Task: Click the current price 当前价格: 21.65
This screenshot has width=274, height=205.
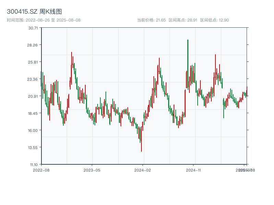Action: point(151,20)
